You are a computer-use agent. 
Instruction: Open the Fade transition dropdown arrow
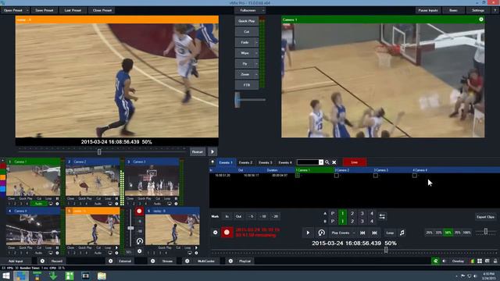tap(256, 42)
